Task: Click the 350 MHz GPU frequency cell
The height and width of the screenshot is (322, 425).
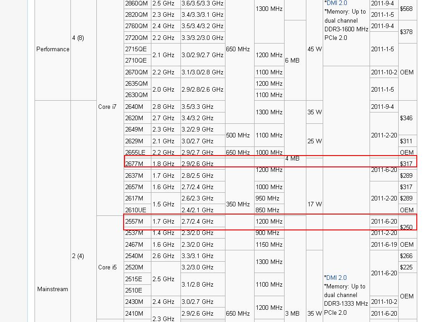Action: click(x=240, y=204)
